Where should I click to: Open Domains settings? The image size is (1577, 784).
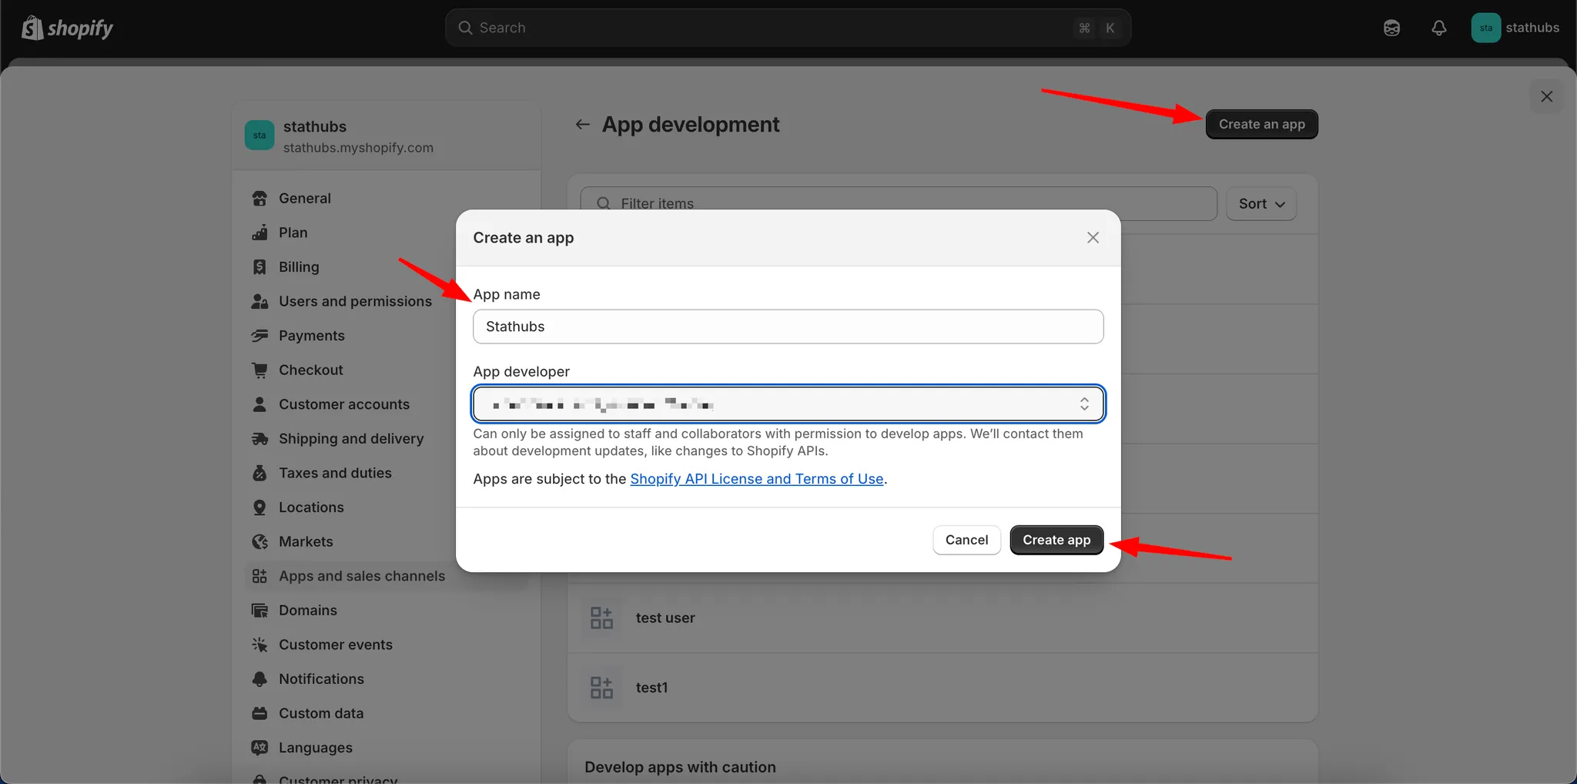[308, 610]
